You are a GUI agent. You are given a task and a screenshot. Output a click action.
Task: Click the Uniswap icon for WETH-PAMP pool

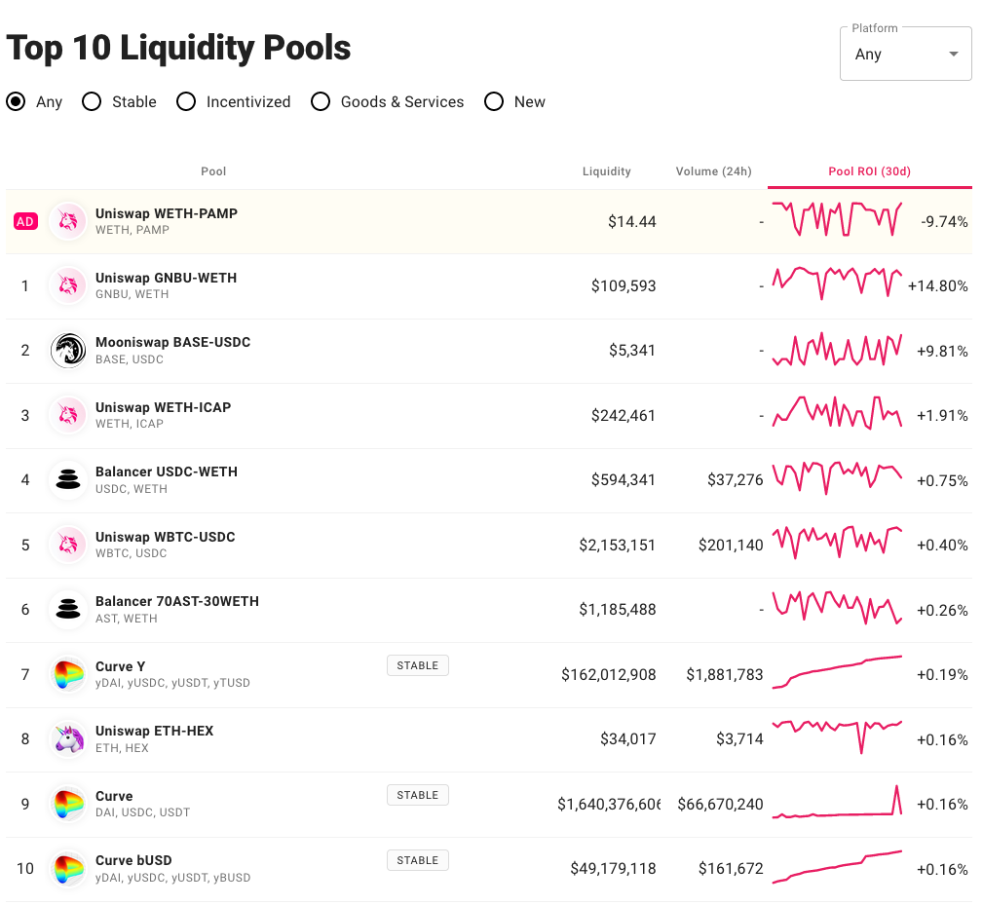(67, 221)
